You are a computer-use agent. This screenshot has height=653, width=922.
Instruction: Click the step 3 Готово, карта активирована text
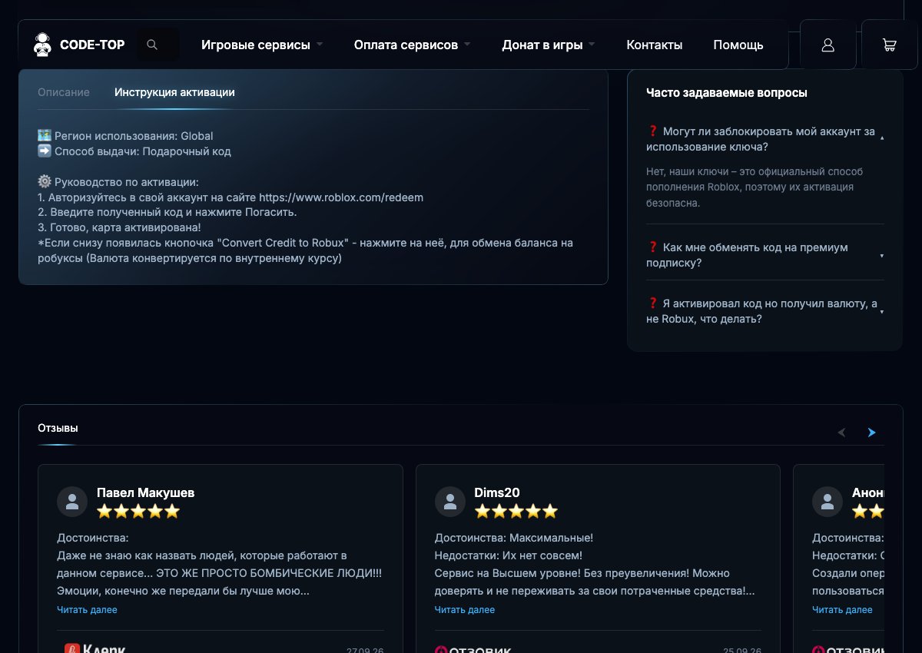coord(119,227)
